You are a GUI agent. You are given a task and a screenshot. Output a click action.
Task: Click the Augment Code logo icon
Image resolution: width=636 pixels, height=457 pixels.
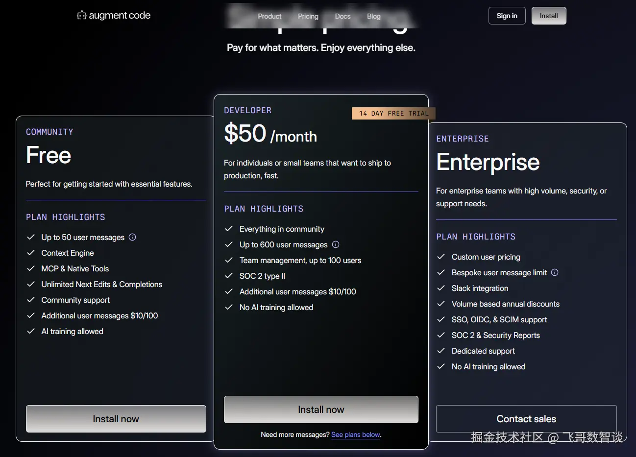[x=81, y=16]
